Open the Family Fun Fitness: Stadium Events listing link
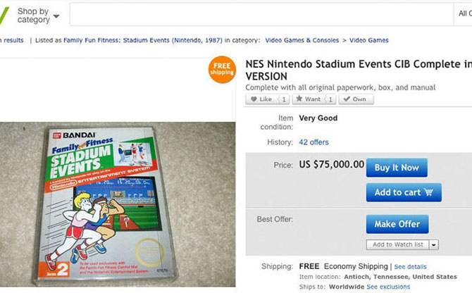Viewport: 472px width, 293px height. 143,40
